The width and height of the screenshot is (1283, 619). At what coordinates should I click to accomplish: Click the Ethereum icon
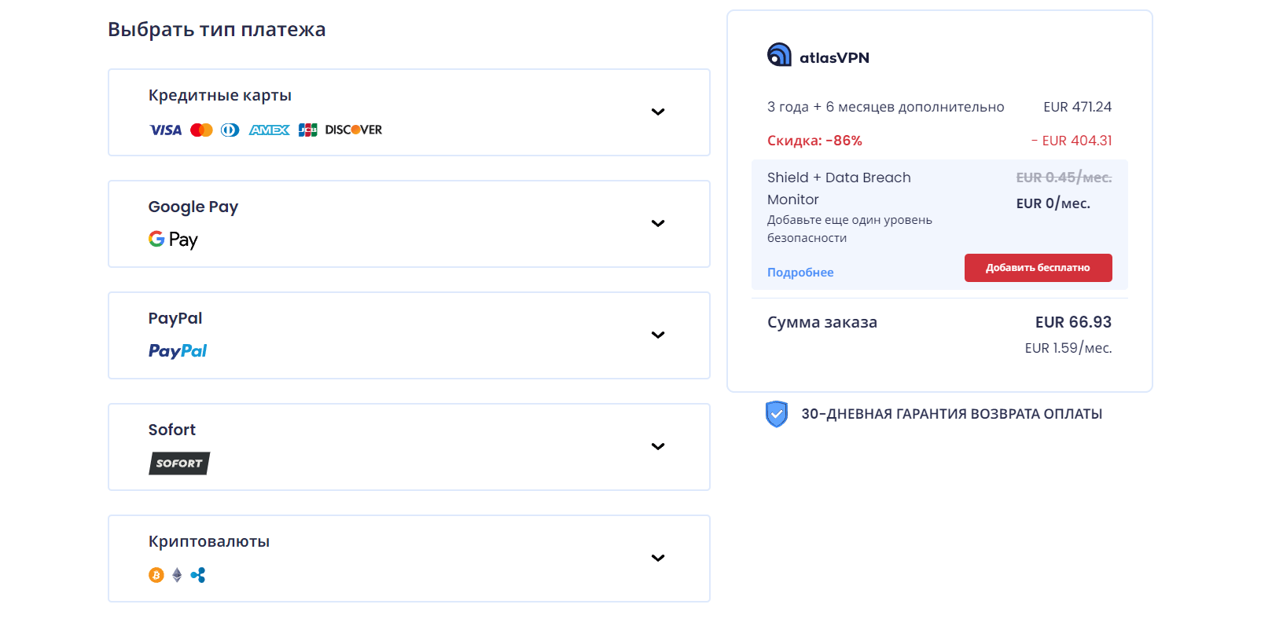tap(177, 575)
